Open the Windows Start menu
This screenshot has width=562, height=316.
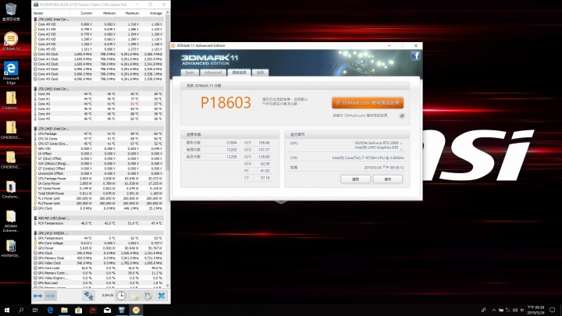pyautogui.click(x=7, y=311)
